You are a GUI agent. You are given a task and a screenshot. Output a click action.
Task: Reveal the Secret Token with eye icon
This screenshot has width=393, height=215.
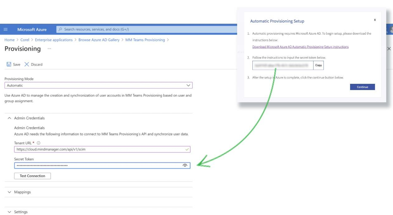pos(185,165)
